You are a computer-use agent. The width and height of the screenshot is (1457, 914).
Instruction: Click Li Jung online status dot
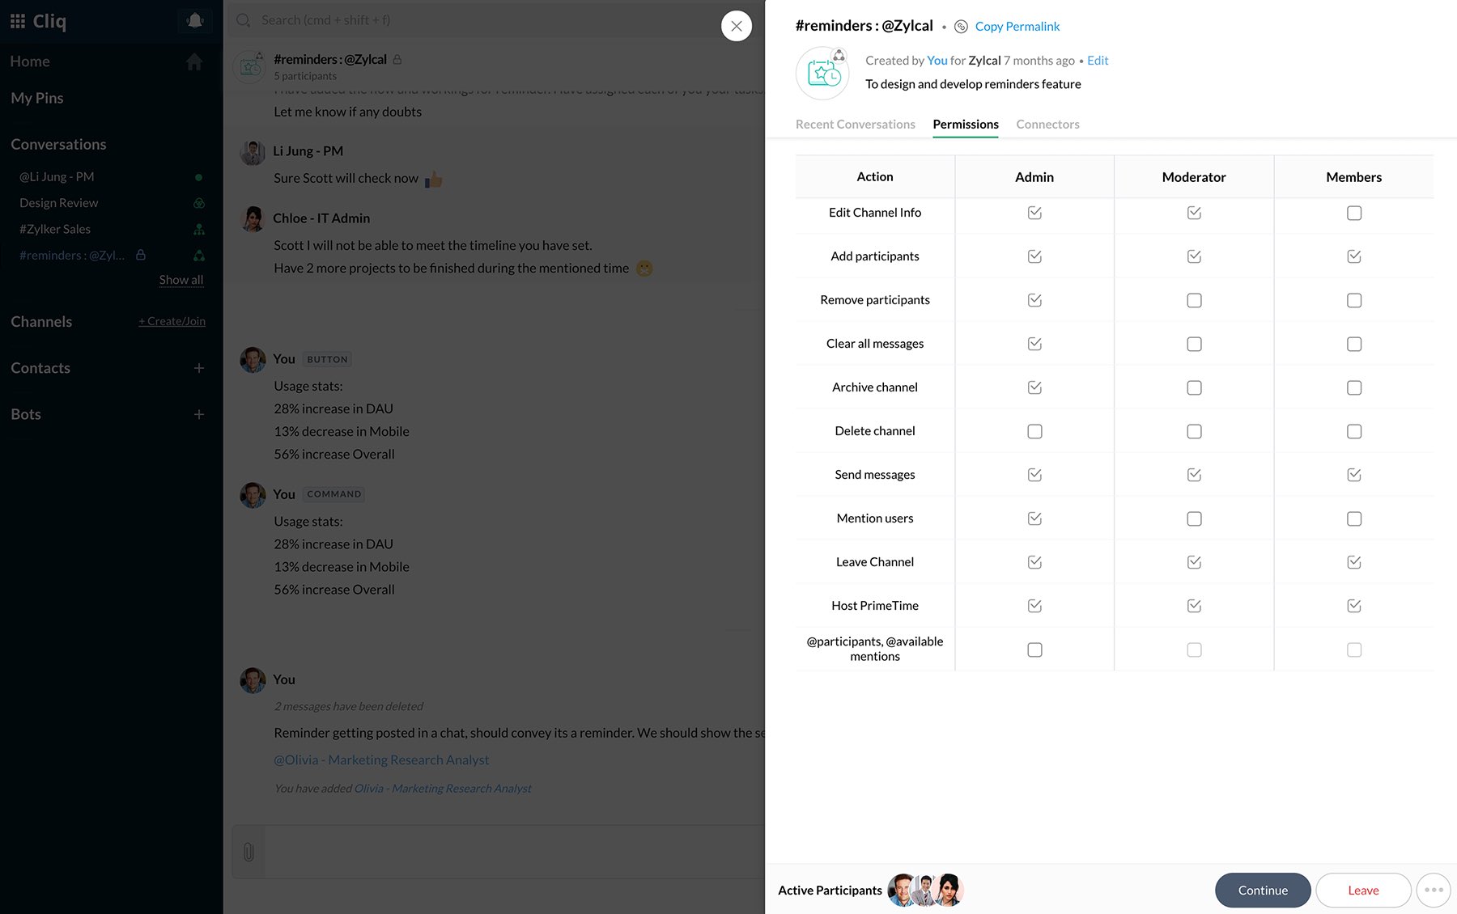click(199, 177)
